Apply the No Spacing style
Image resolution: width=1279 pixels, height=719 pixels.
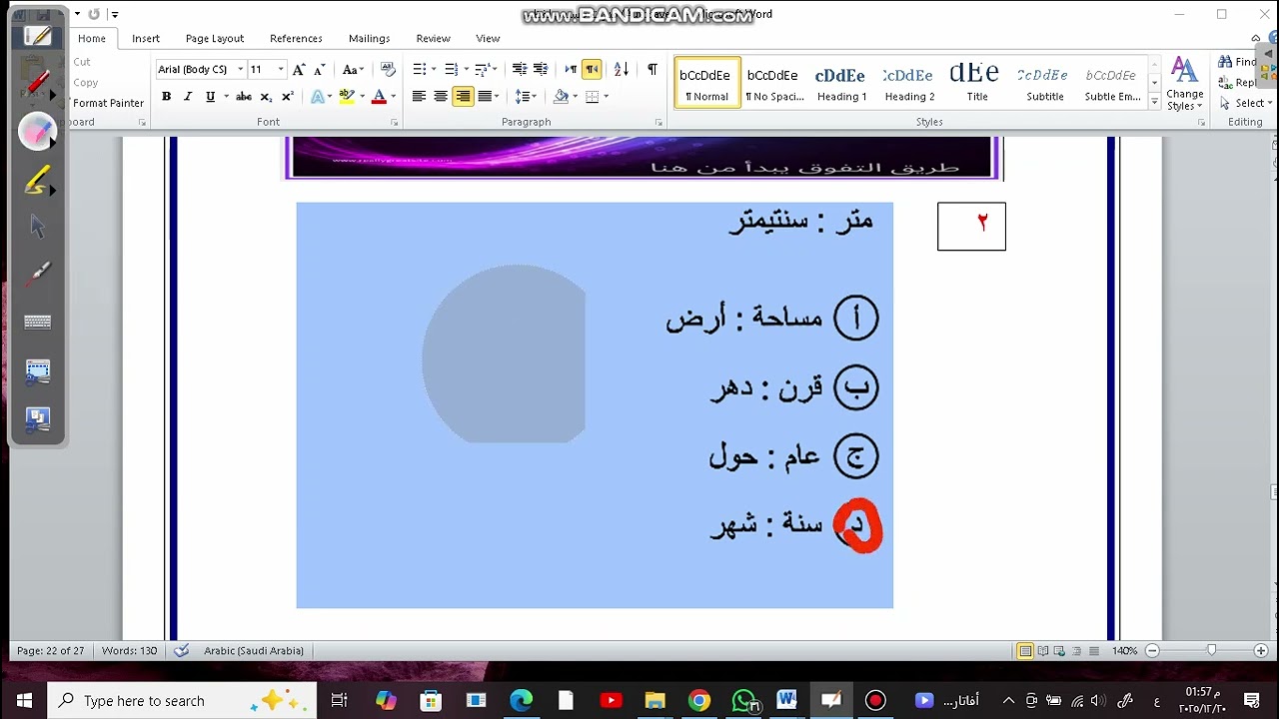[773, 82]
